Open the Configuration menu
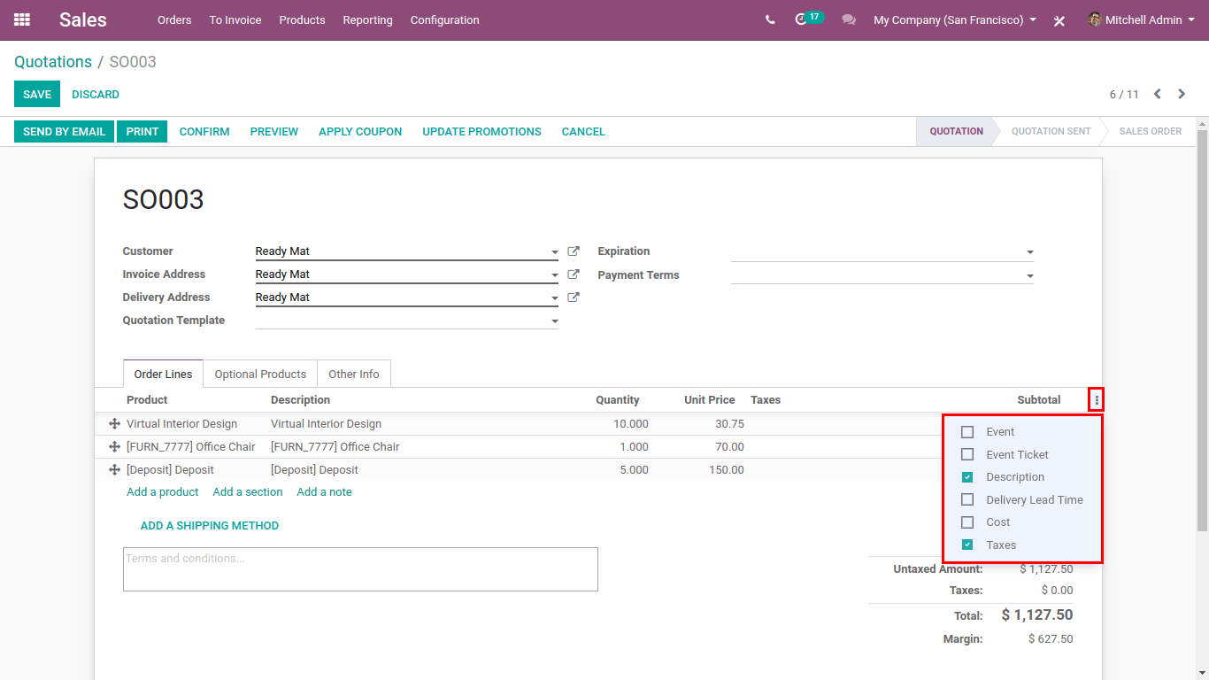Image resolution: width=1209 pixels, height=680 pixels. (x=444, y=19)
